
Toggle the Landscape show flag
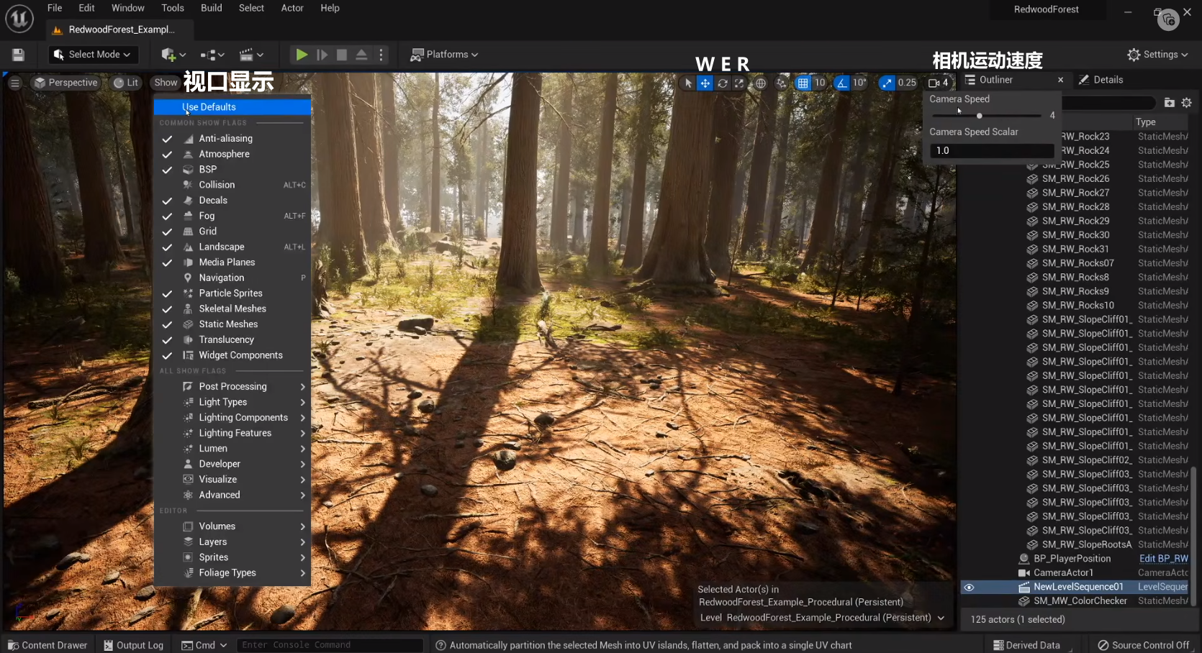tap(232, 247)
